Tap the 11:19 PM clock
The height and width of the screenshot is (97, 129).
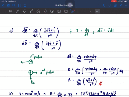point(4,1)
